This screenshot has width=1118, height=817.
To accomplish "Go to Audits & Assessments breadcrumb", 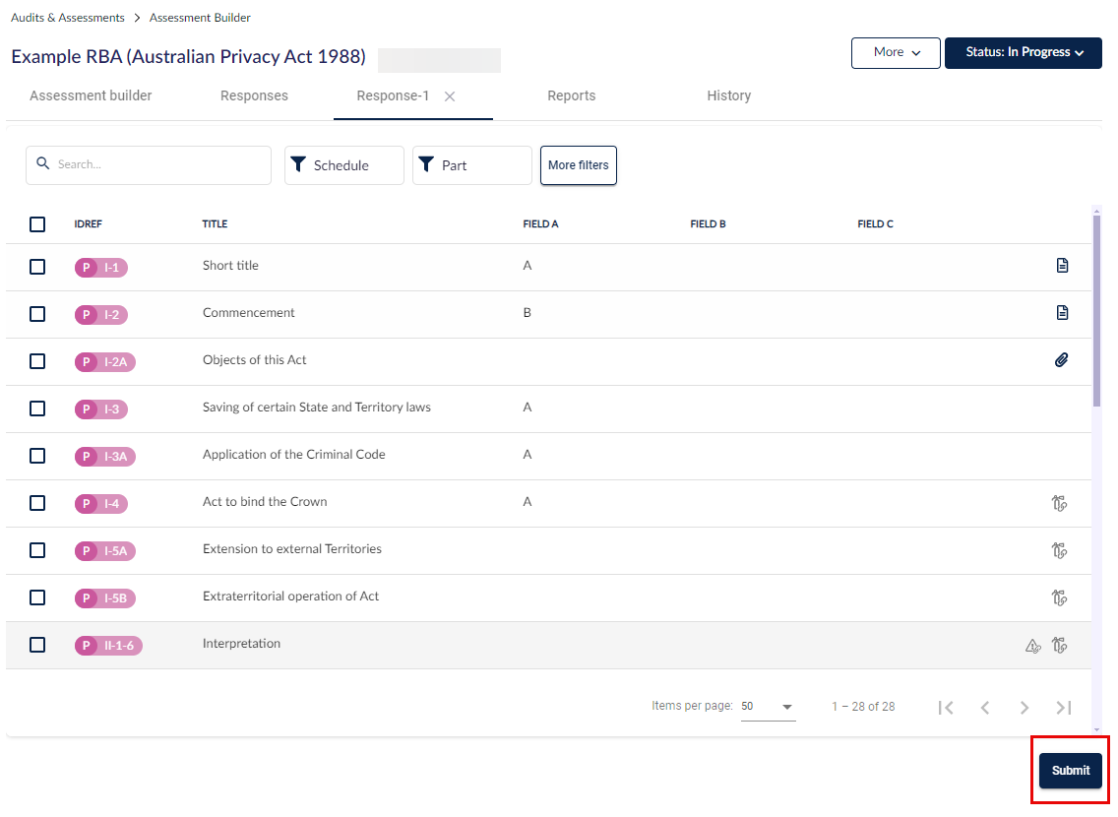I will click(x=68, y=18).
